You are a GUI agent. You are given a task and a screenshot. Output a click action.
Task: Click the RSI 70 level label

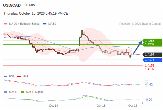pos(147,82)
